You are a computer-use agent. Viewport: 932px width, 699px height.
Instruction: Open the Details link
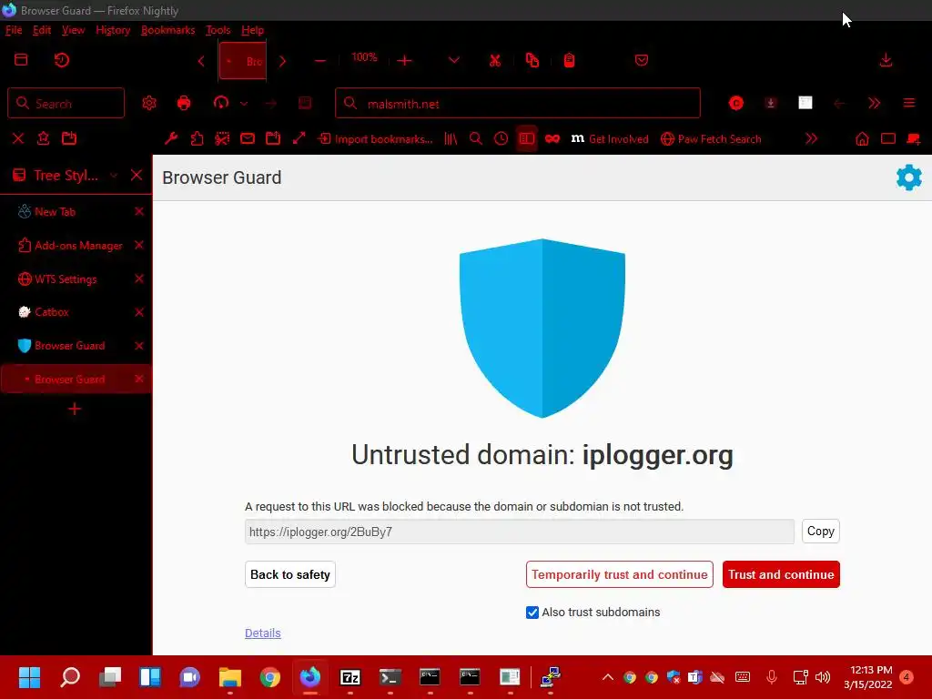click(x=263, y=633)
